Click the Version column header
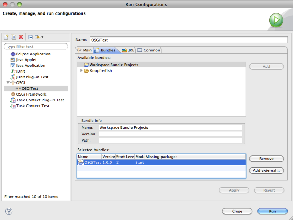The height and width of the screenshot is (220, 293). (x=109, y=157)
